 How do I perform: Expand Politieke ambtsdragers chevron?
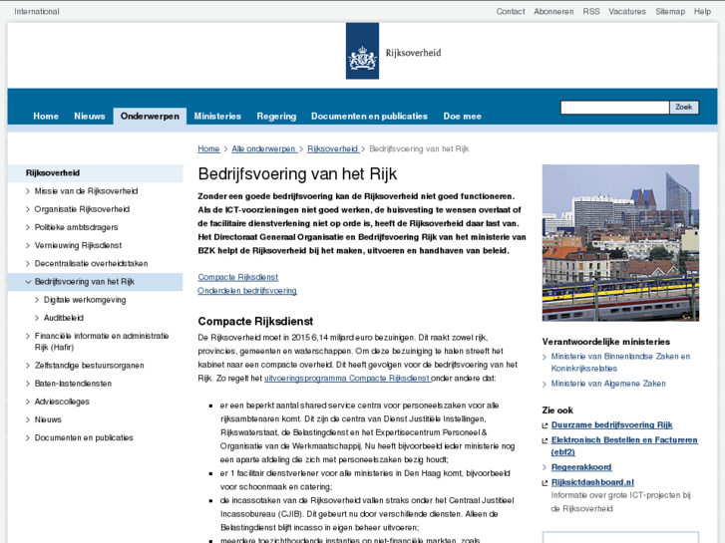point(28,227)
